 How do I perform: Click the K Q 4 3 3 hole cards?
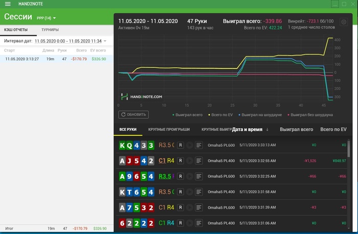pyautogui.click(x=137, y=145)
